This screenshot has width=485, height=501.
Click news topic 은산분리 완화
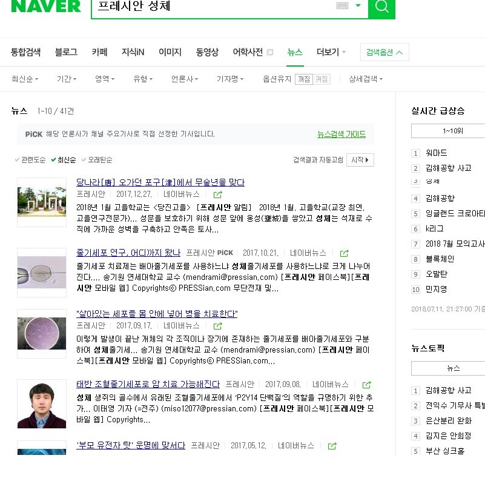448,421
